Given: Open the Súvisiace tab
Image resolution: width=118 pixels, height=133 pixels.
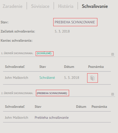Looking at the screenshot, I should pyautogui.click(x=40, y=6).
